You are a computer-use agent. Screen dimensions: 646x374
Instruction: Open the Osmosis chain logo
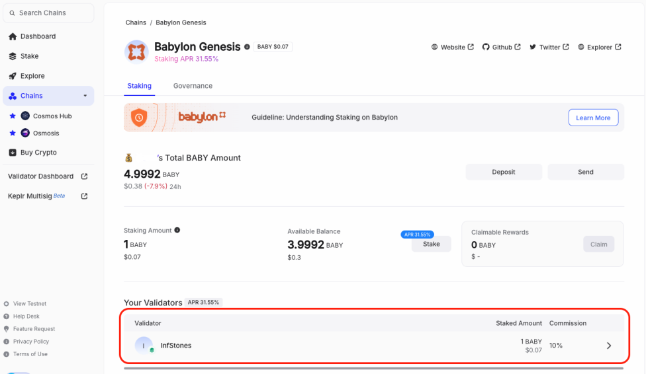25,133
